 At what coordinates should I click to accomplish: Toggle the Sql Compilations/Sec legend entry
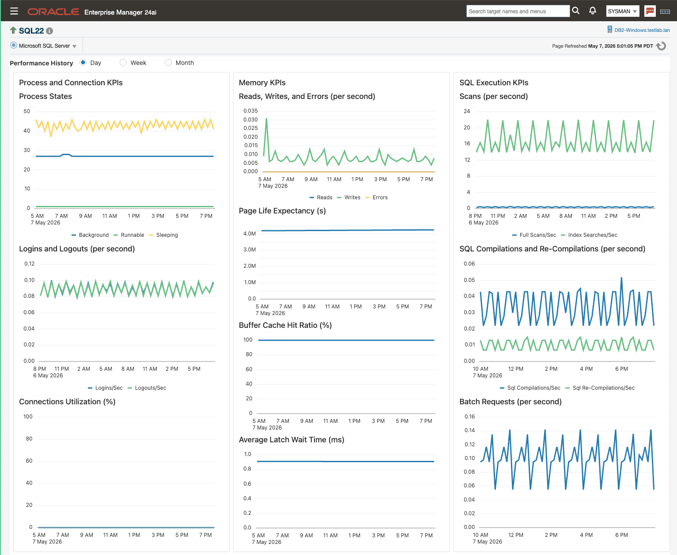click(x=530, y=388)
